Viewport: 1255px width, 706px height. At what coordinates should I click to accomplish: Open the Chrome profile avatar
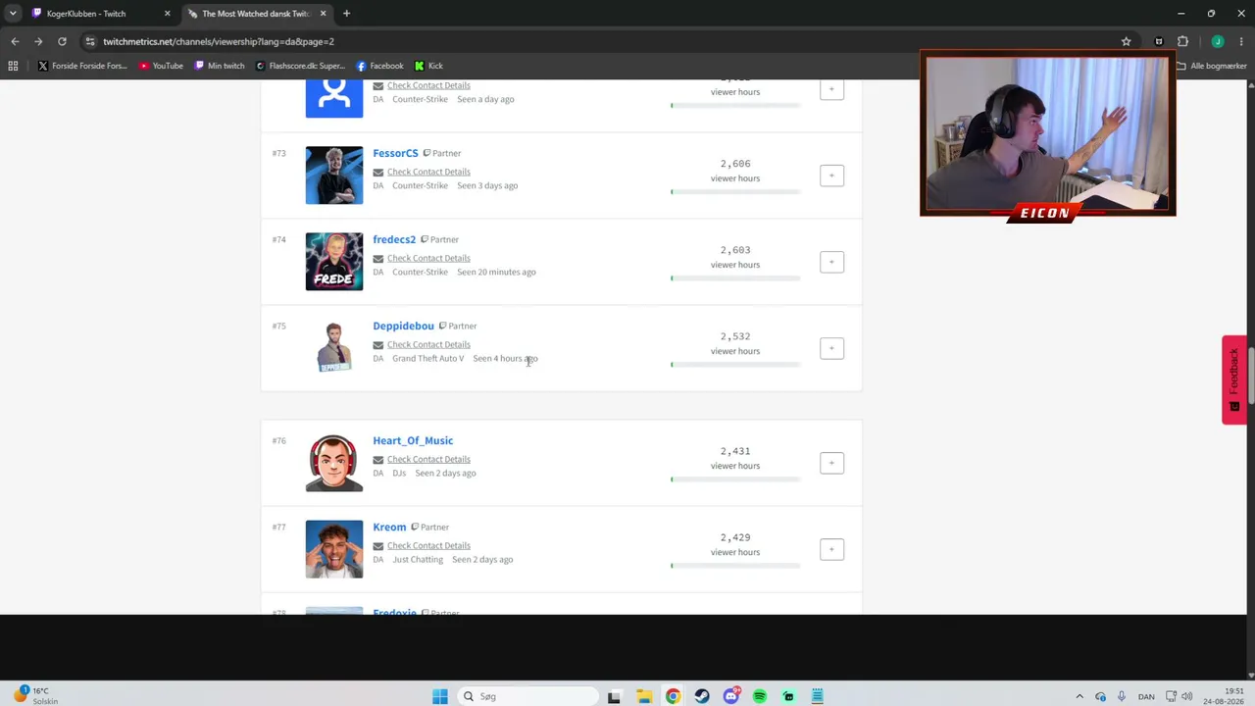point(1218,41)
